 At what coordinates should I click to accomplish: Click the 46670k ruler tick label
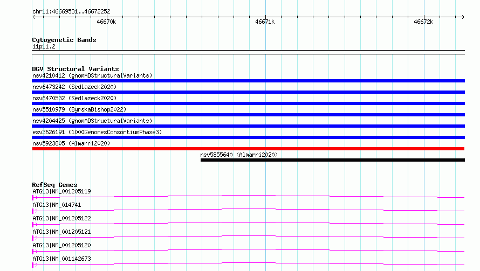pos(106,22)
